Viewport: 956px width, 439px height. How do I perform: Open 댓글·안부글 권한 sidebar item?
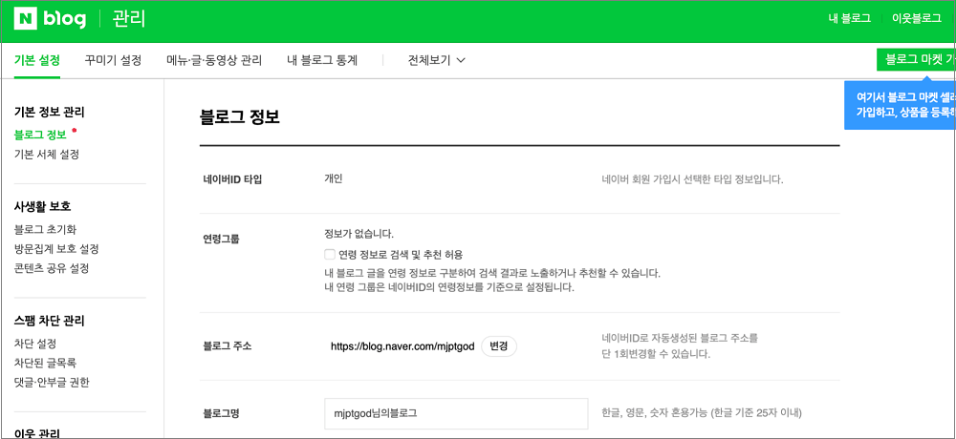53,382
